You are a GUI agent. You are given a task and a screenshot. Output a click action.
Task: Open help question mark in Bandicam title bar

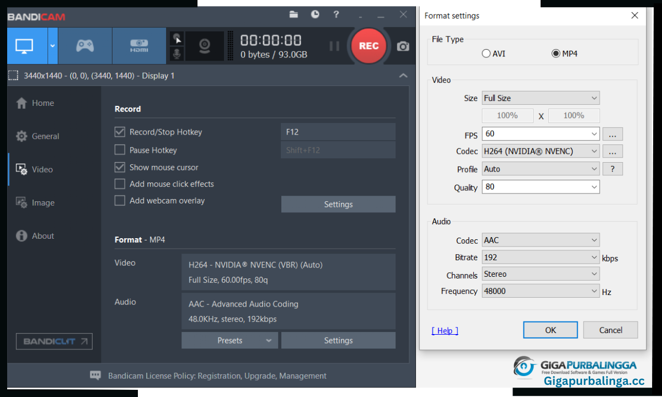[x=336, y=14]
